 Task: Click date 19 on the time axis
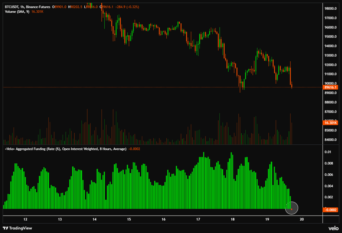[x=267, y=219]
